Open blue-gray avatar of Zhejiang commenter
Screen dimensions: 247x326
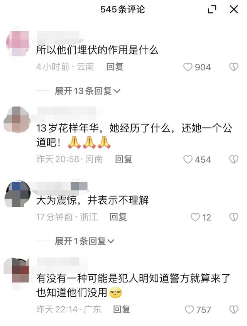pos(17,194)
